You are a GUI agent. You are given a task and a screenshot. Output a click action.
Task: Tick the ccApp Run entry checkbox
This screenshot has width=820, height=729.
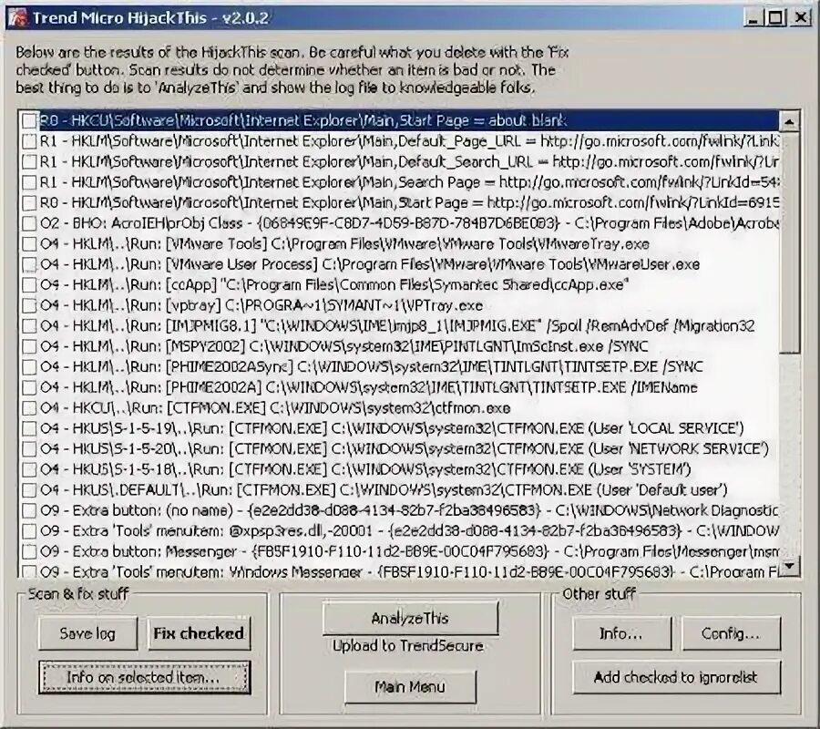click(x=30, y=285)
